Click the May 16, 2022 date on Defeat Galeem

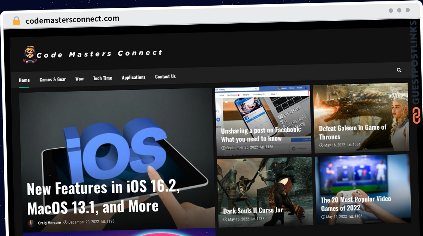[335, 145]
